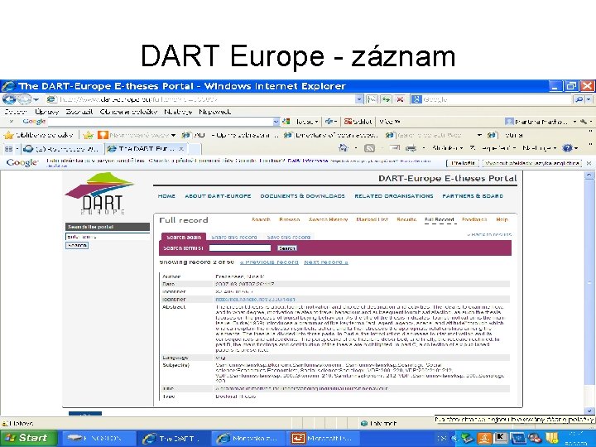The height and width of the screenshot is (447, 596).
Task: Click the Feedback link
Action: (474, 219)
